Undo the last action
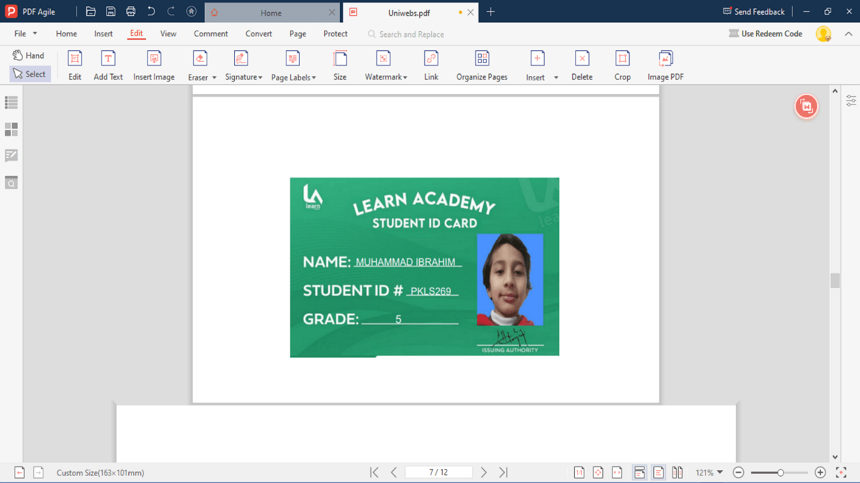Image resolution: width=860 pixels, height=483 pixels. point(151,11)
